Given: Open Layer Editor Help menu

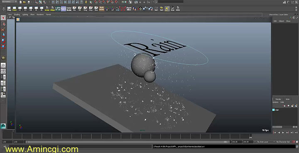Looking at the screenshot, I should click(282, 102).
